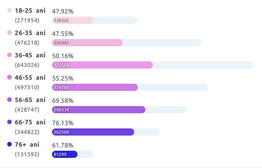Click the 69.58% percentage value

(63, 101)
